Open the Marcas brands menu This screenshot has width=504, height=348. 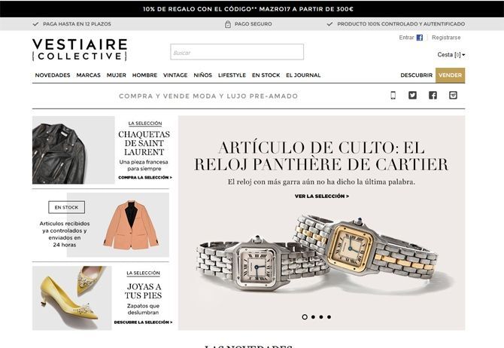89,75
